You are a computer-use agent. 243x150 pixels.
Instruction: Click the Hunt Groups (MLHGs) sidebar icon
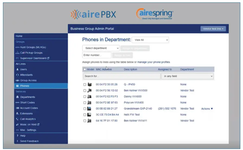coord(17,47)
